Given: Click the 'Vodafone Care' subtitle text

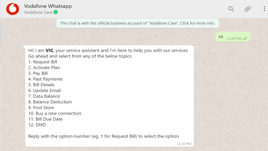Looking at the screenshot, I should (38, 12).
